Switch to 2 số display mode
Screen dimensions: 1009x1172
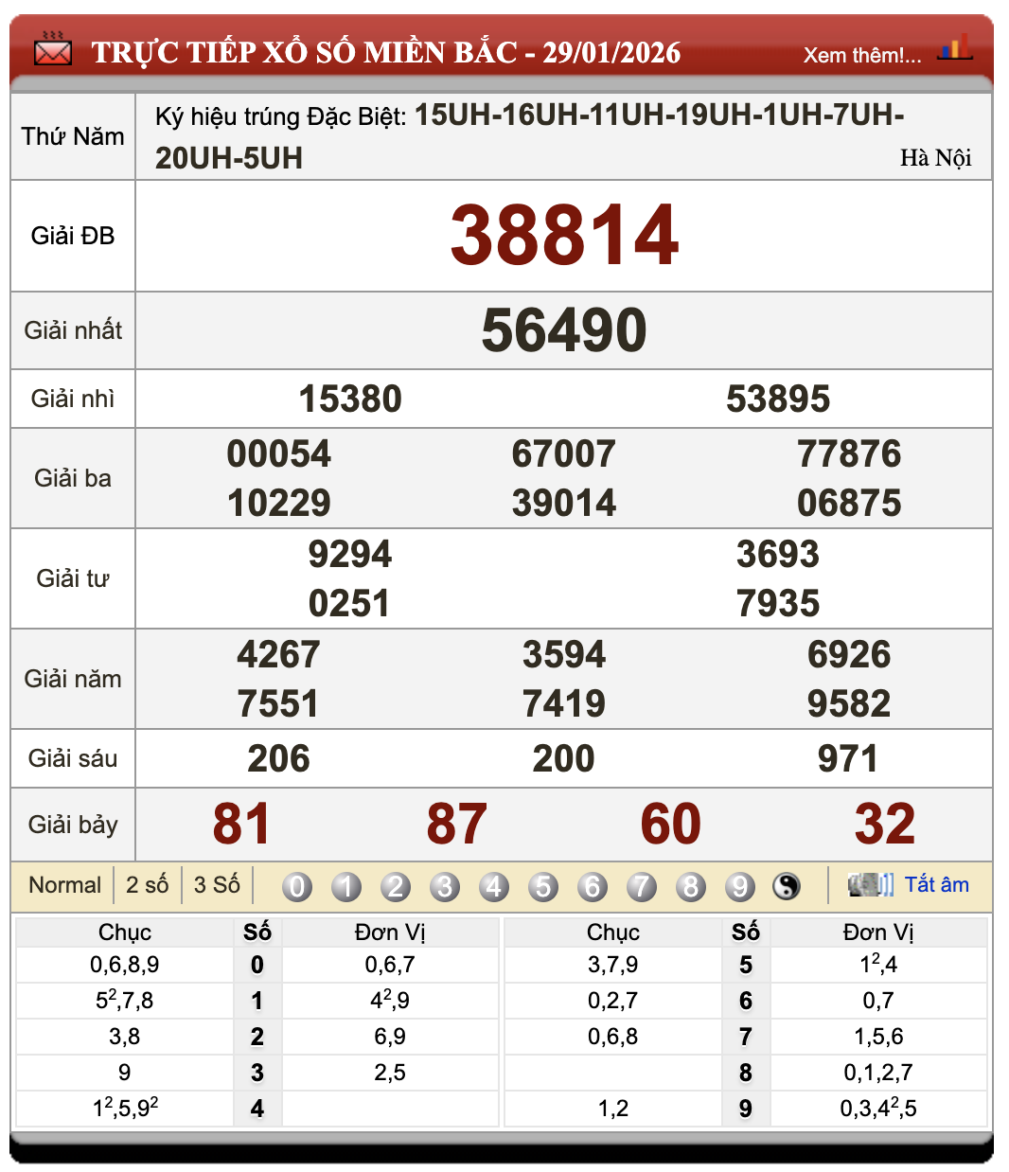[147, 885]
